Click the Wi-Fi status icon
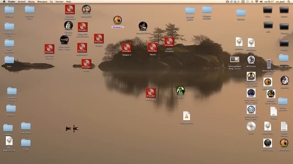The width and height of the screenshot is (293, 164). 256,1
